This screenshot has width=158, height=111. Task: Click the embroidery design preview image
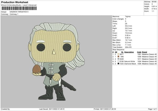[56, 62]
